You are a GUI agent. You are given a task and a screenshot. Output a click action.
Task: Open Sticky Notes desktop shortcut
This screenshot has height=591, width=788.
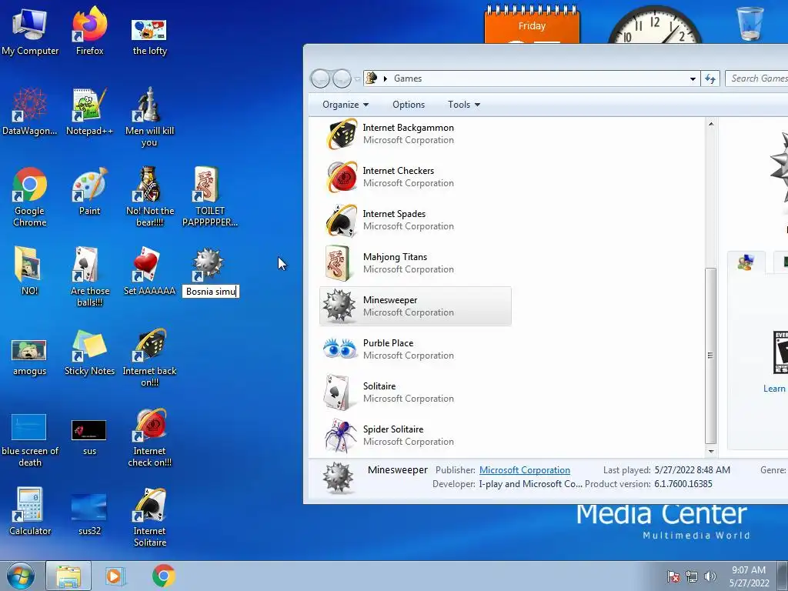click(89, 352)
